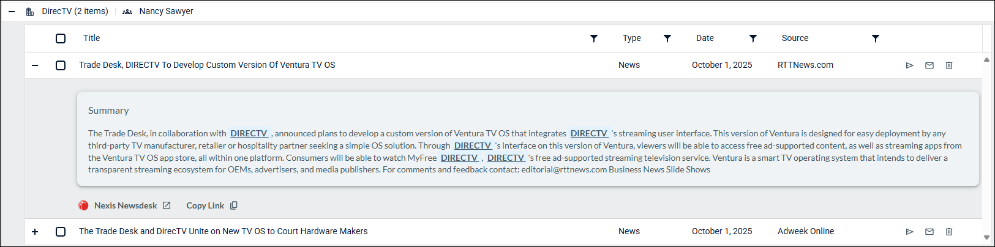Open the Date column filter
Image resolution: width=995 pixels, height=247 pixels.
pyautogui.click(x=753, y=39)
